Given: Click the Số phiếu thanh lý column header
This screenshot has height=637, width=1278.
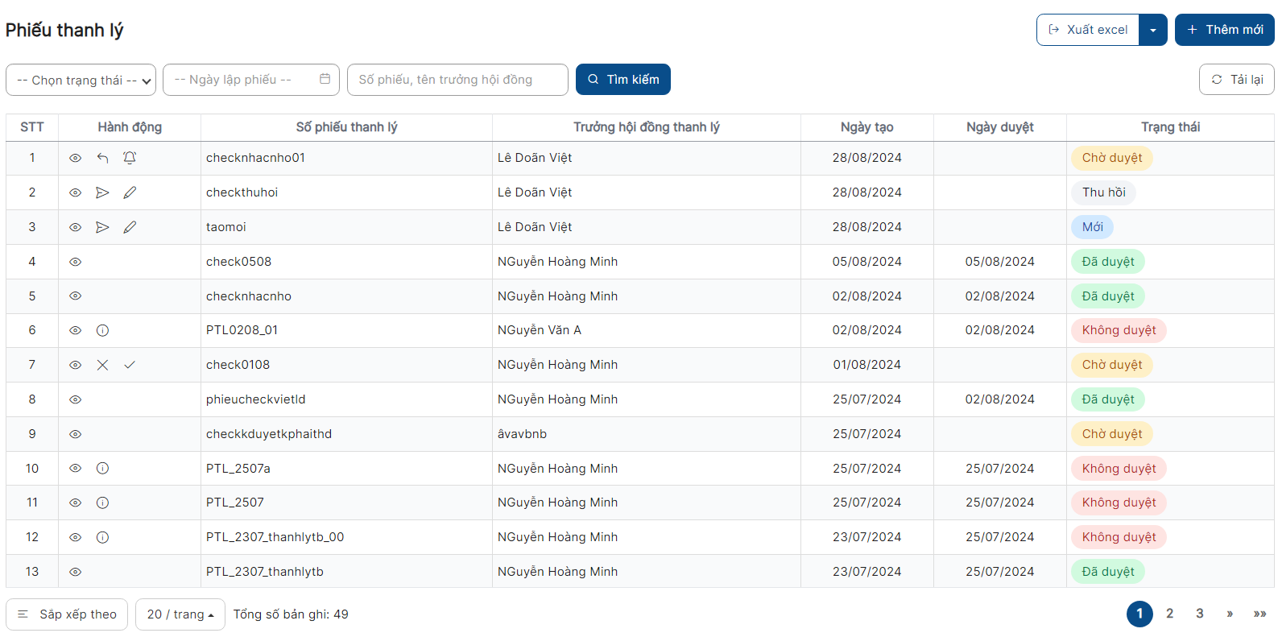Looking at the screenshot, I should pyautogui.click(x=346, y=127).
